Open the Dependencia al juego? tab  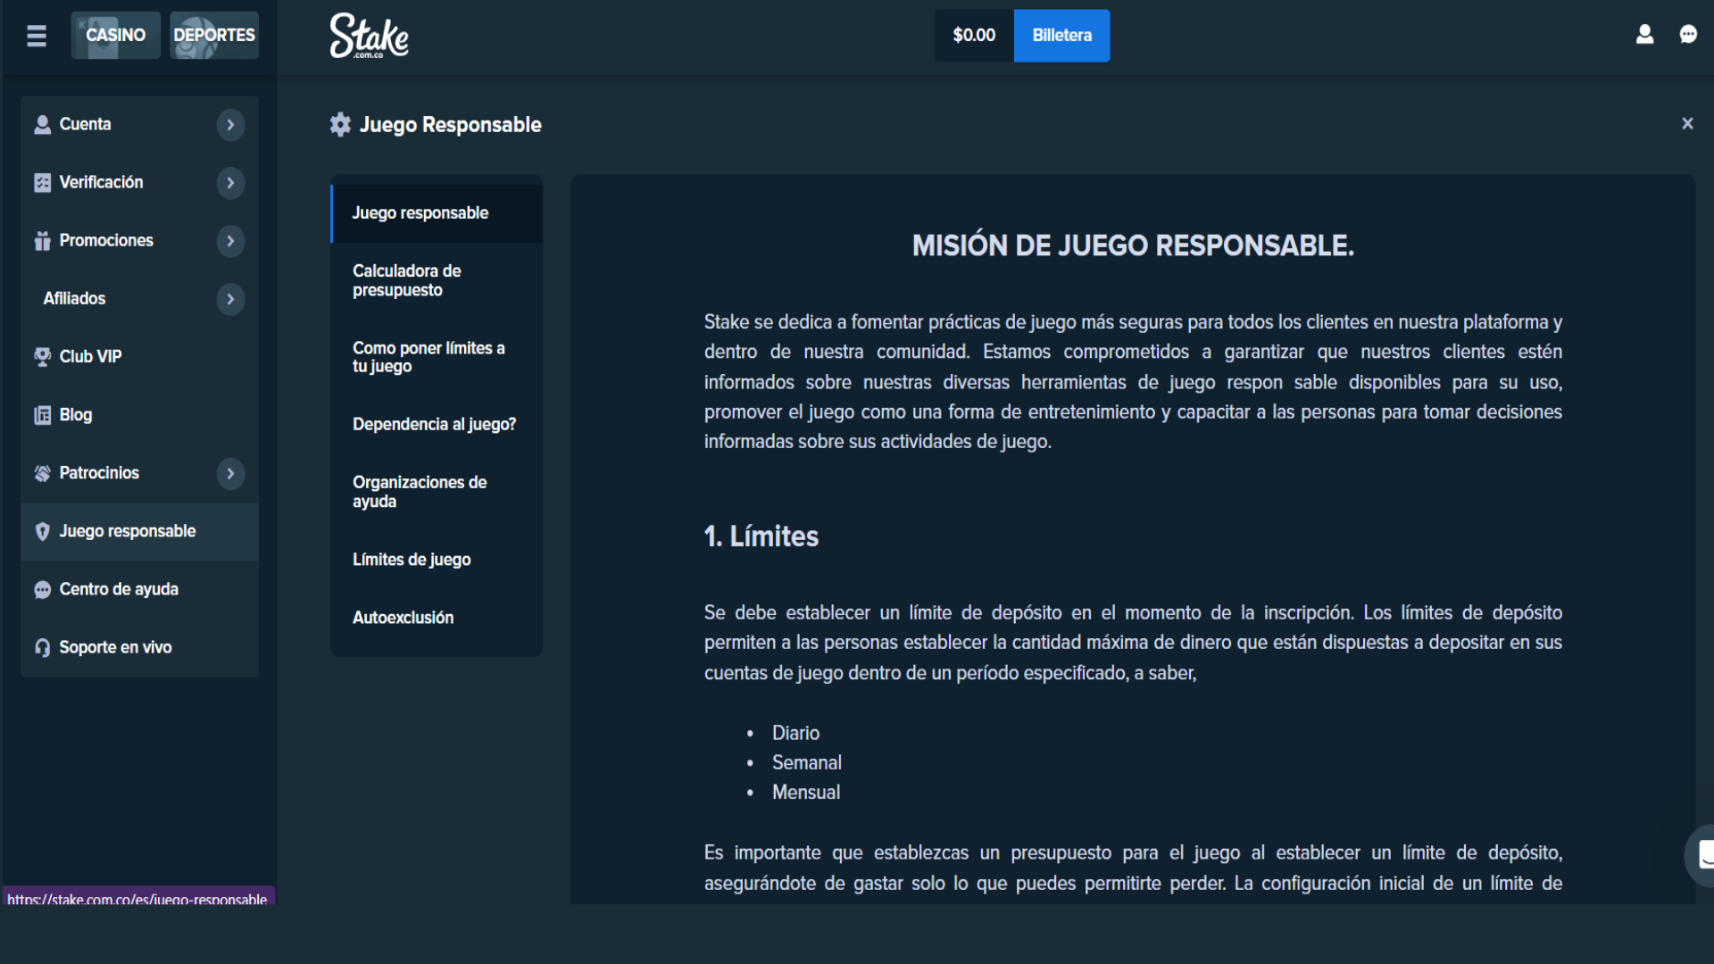(x=437, y=425)
